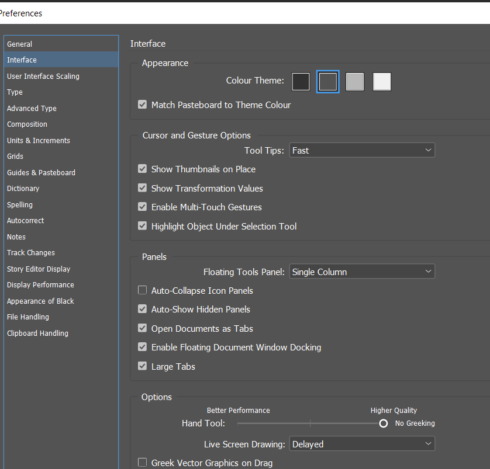This screenshot has width=490, height=469.
Task: Open the Floating Tools Panel dropdown
Action: tap(362, 271)
